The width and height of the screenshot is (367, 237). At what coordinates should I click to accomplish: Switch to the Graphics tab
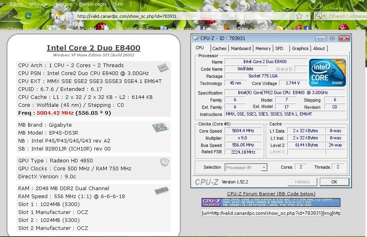[300, 48]
